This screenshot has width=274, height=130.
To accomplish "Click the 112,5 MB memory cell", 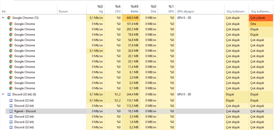I will [131, 106].
